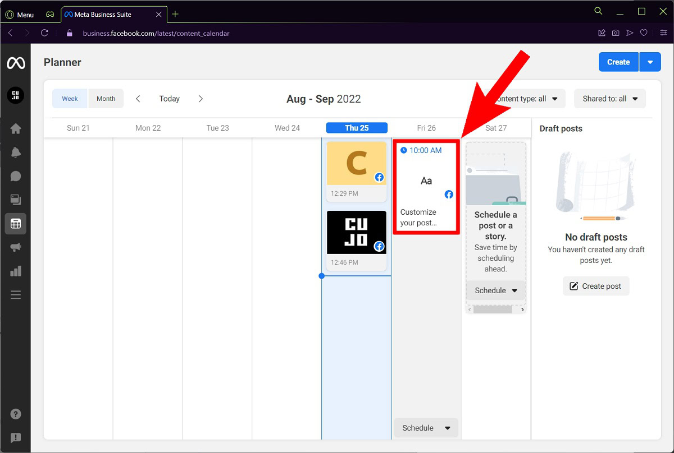Open All tools hamburger menu
The image size is (674, 453).
(16, 295)
